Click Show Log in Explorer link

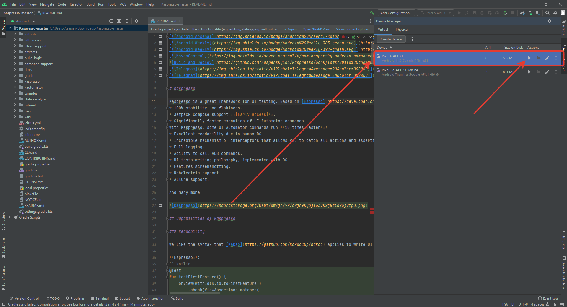[352, 29]
